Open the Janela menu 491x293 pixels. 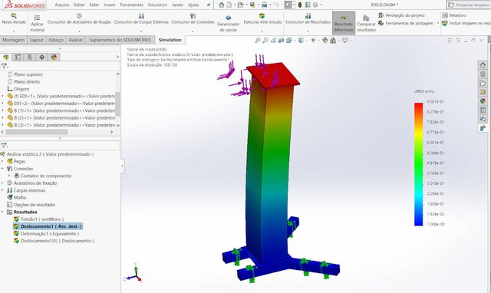[177, 5]
